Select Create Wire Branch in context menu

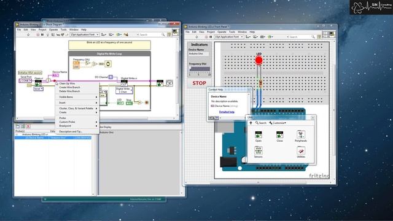coord(77,87)
